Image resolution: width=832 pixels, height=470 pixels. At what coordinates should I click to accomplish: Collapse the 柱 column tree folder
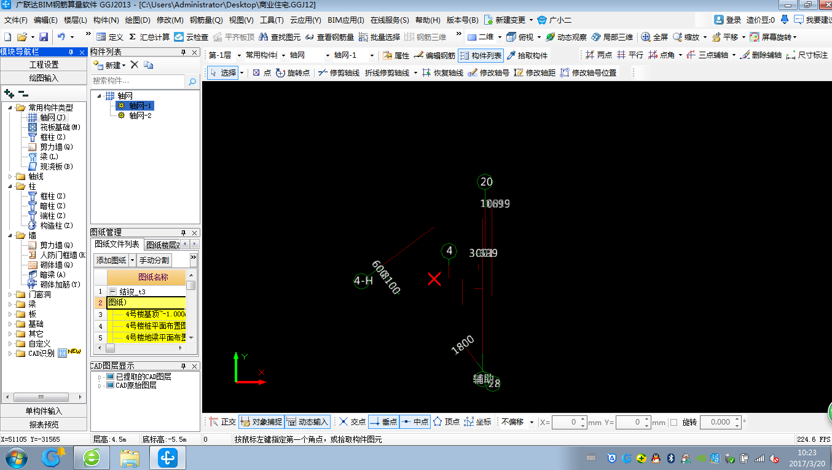click(10, 186)
